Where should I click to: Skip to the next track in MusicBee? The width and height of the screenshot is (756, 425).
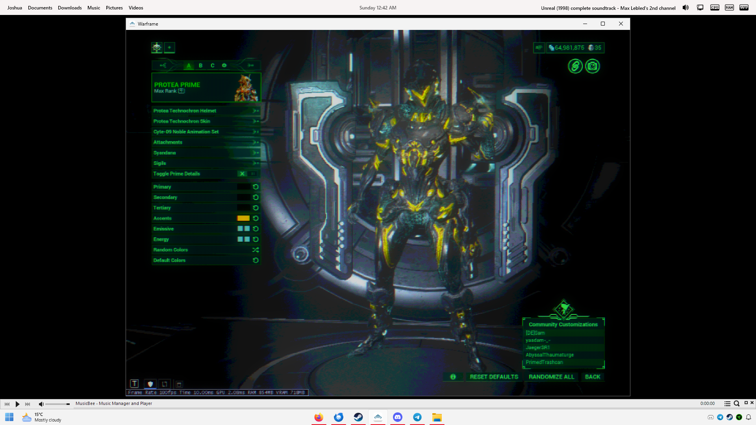[x=28, y=404]
